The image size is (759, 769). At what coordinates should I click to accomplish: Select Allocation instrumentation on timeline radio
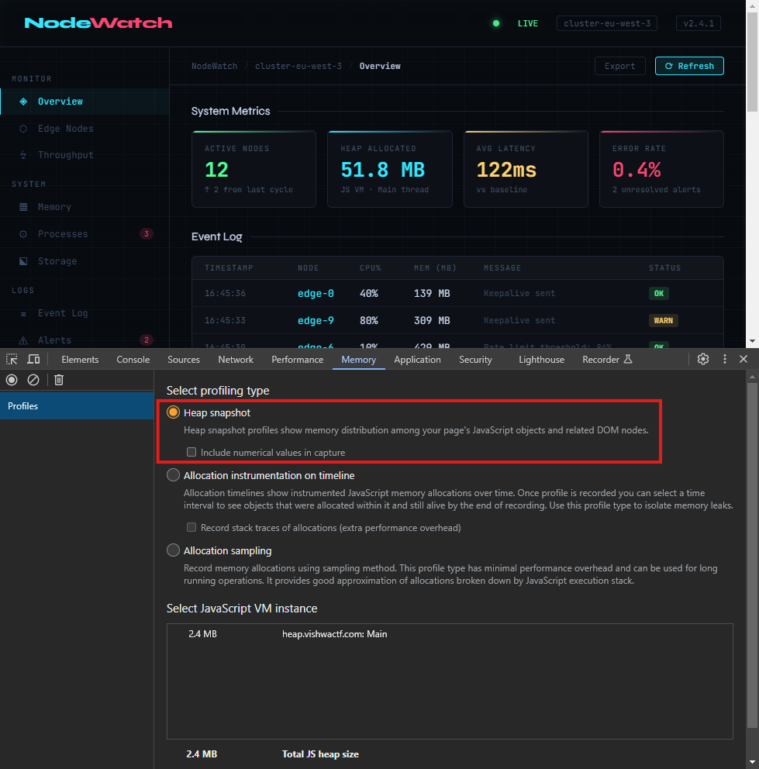click(173, 475)
